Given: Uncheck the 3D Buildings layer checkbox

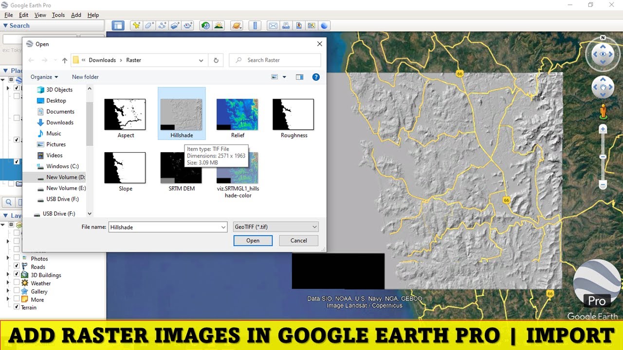Looking at the screenshot, I should (17, 275).
